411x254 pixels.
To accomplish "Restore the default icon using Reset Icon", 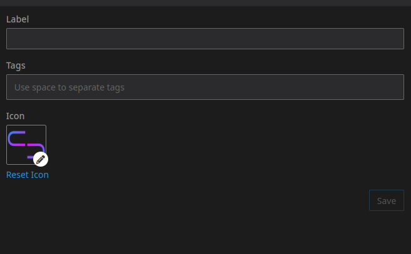I will [28, 175].
